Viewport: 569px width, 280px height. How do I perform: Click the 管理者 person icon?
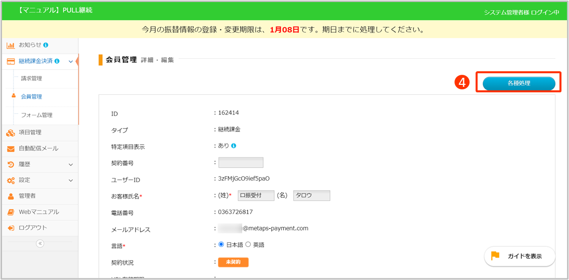click(11, 196)
